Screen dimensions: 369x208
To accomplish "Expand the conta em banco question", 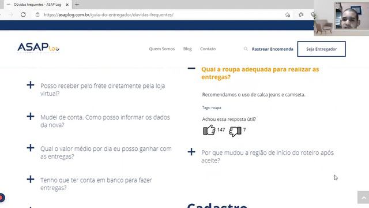I will coord(31,179).
